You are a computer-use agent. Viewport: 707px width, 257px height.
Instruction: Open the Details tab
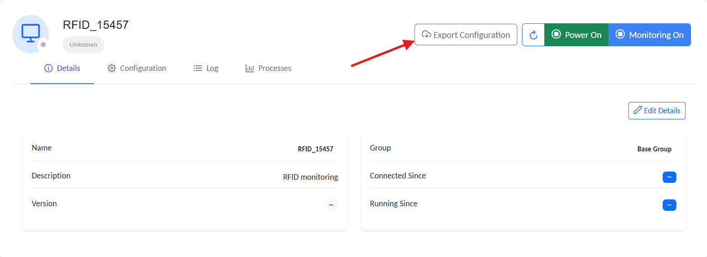click(62, 68)
